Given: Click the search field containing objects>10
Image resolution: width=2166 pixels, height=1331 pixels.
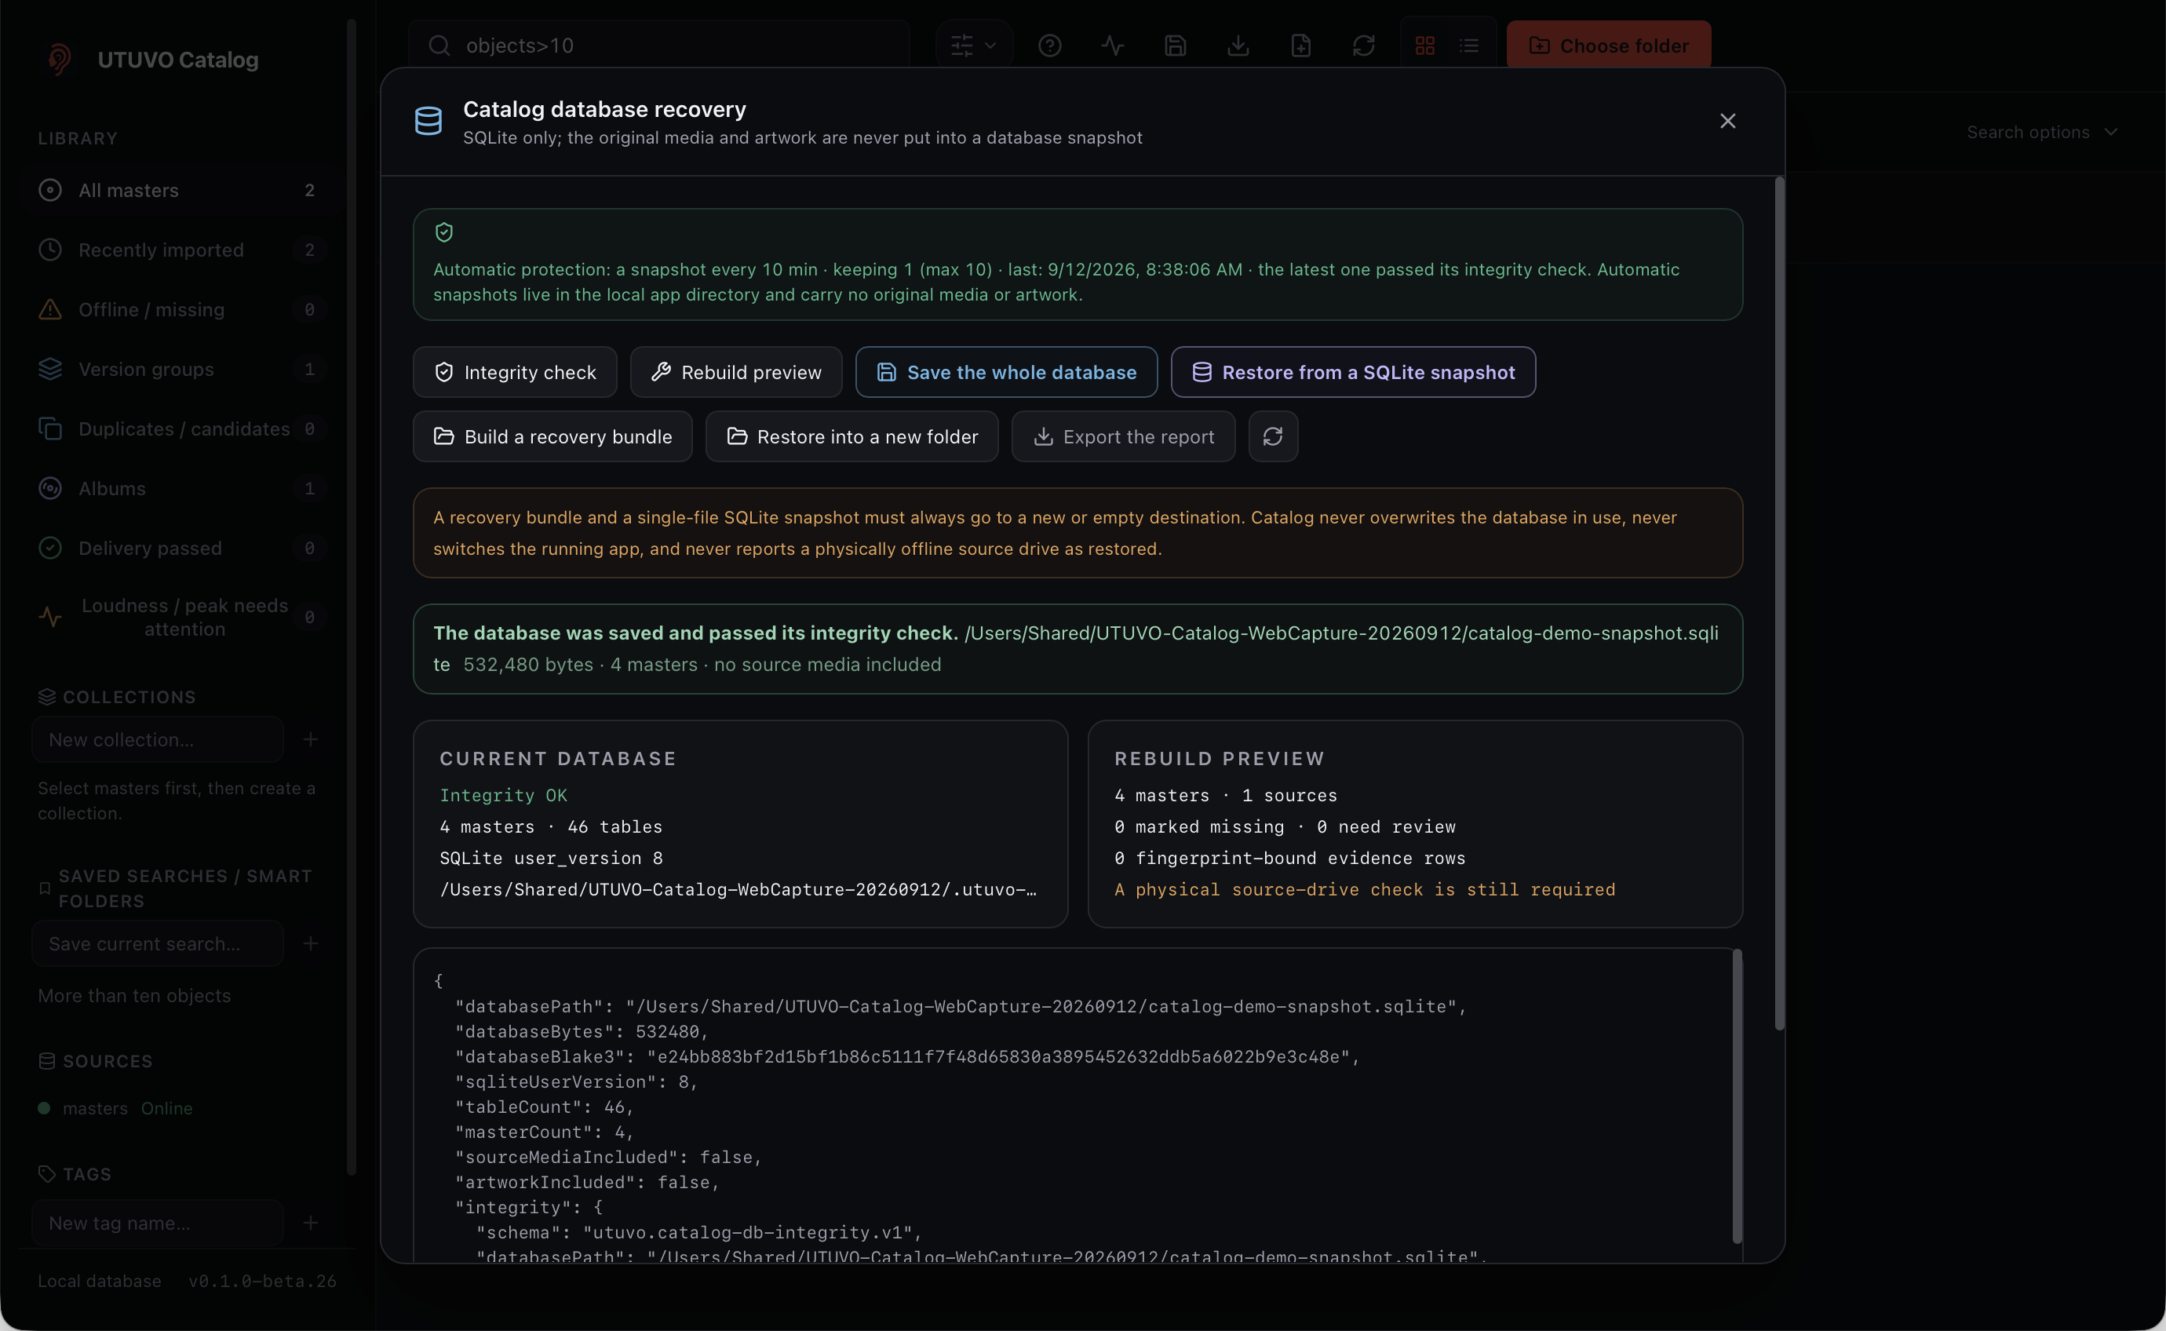Looking at the screenshot, I should click(658, 45).
